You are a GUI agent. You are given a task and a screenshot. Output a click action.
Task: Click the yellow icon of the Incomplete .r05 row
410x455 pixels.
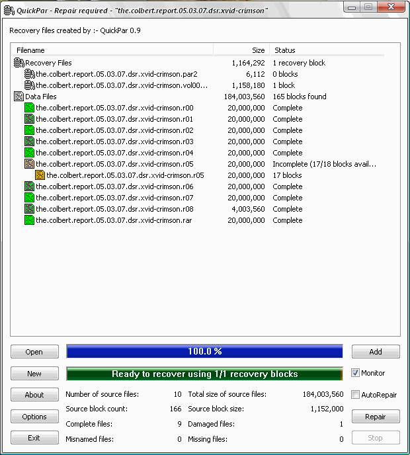pos(29,164)
